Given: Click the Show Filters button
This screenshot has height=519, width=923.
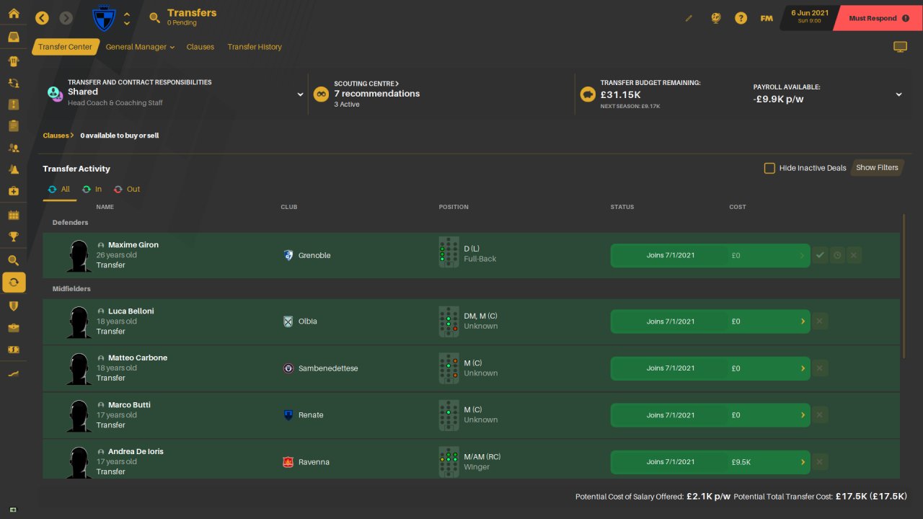Looking at the screenshot, I should (x=877, y=168).
